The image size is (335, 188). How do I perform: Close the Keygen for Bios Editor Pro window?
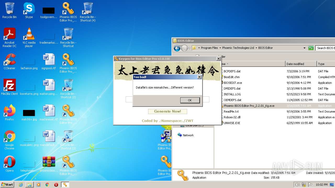tap(219, 59)
